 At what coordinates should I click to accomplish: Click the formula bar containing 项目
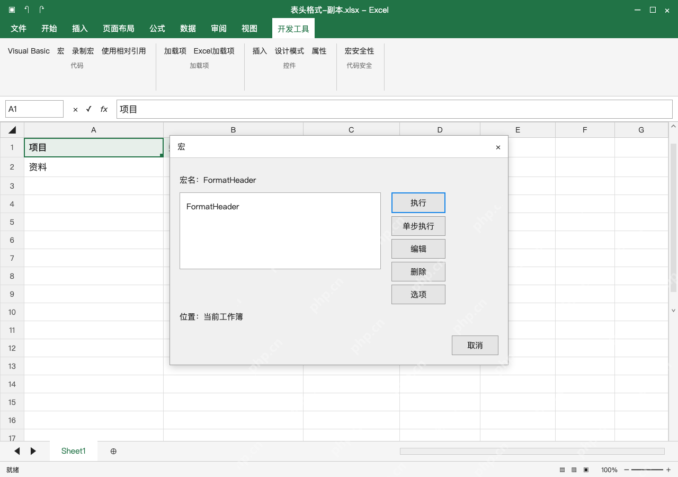395,109
